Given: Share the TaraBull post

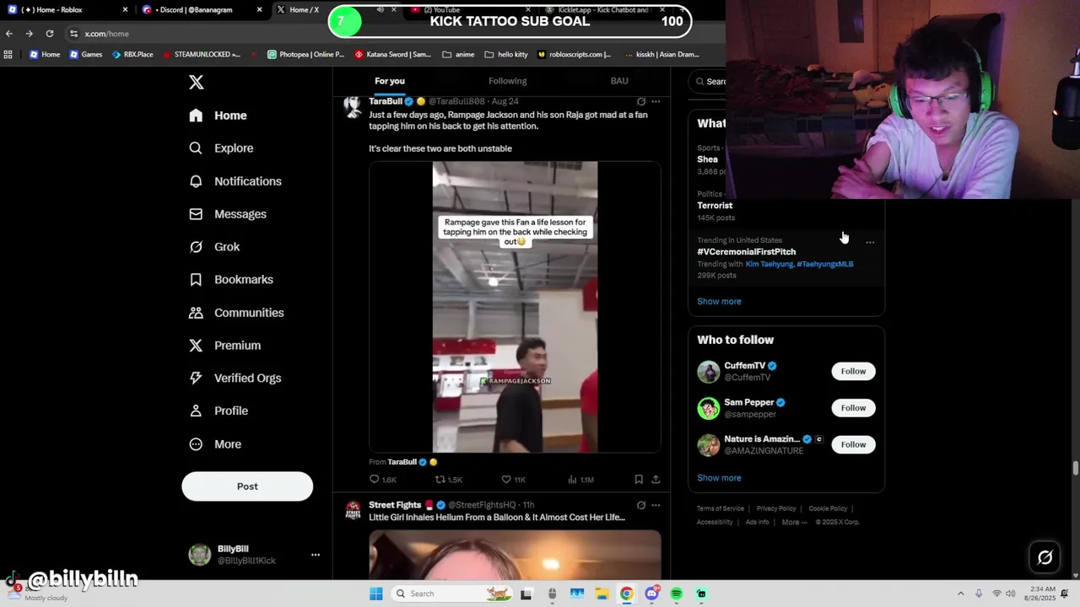Looking at the screenshot, I should [x=656, y=480].
